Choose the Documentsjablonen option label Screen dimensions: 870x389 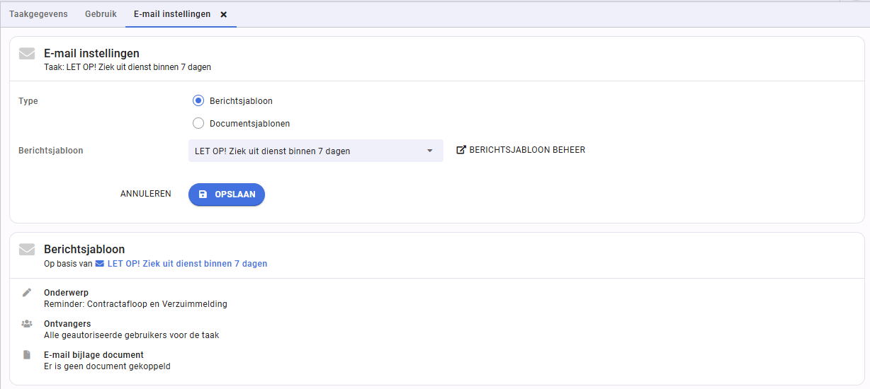[x=249, y=124]
